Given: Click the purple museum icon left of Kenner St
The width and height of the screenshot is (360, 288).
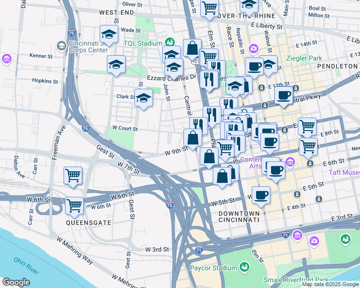Looking at the screenshot, I should (7, 59).
